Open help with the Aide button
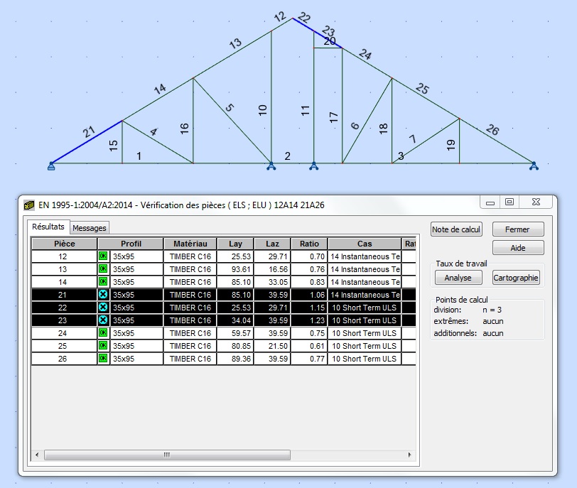This screenshot has width=577, height=488. 518,248
